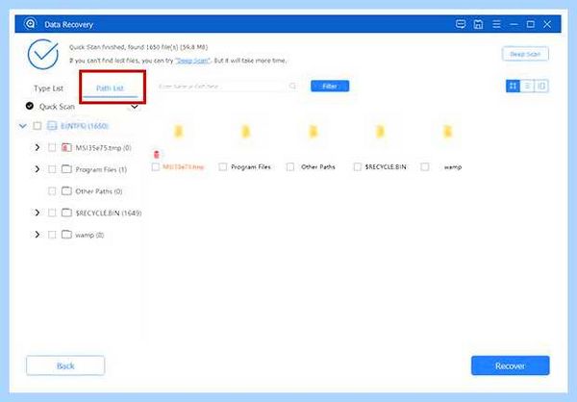Tick the $RECYCLE.BIN checkbox in grid

click(x=357, y=167)
